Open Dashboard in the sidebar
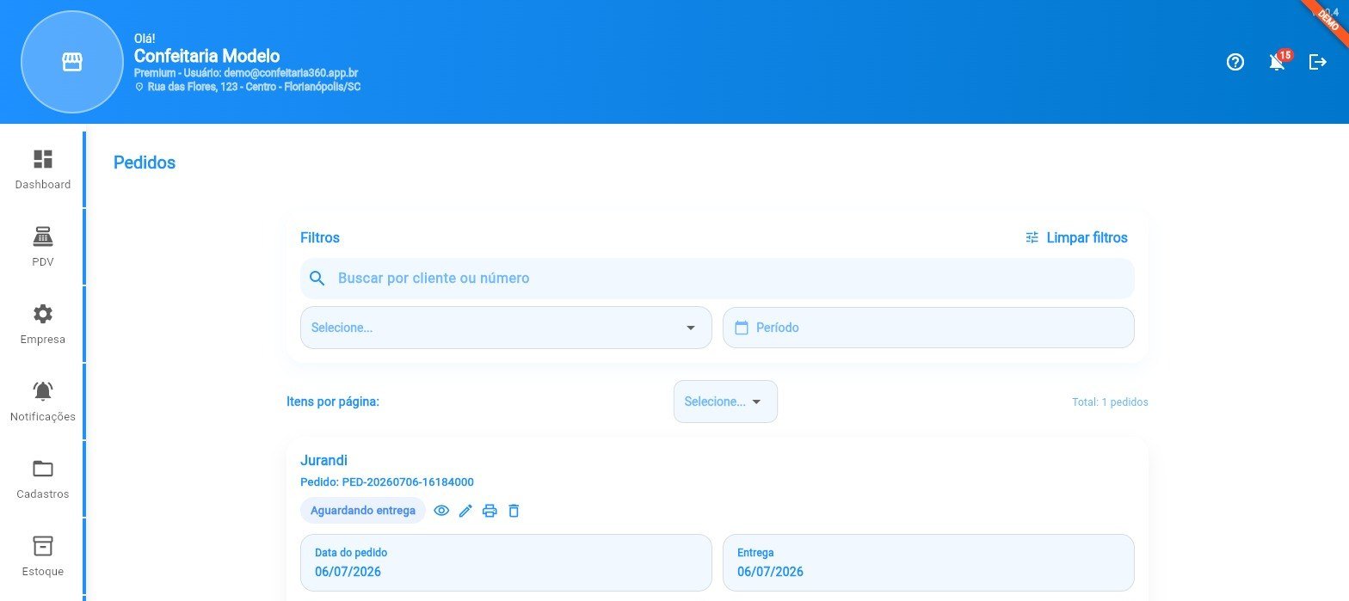This screenshot has height=601, width=1349. click(x=43, y=169)
